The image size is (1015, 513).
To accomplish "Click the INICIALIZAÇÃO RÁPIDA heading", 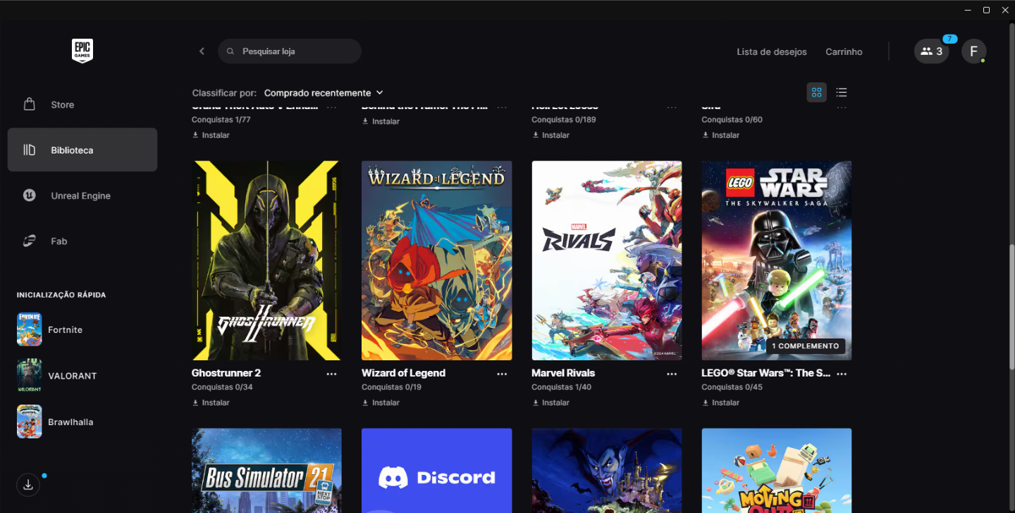I will click(61, 295).
